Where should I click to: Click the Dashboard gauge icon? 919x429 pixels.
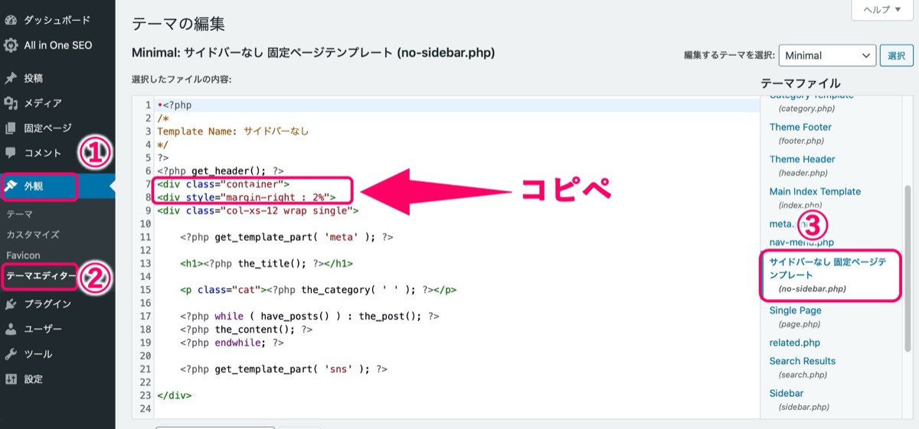11,20
